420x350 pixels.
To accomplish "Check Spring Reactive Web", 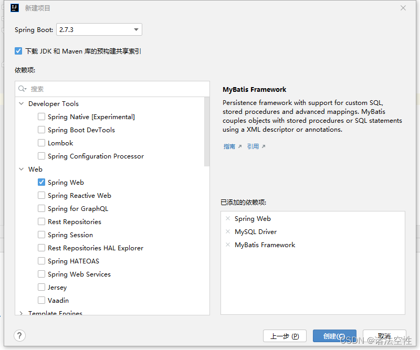I will 41,196.
